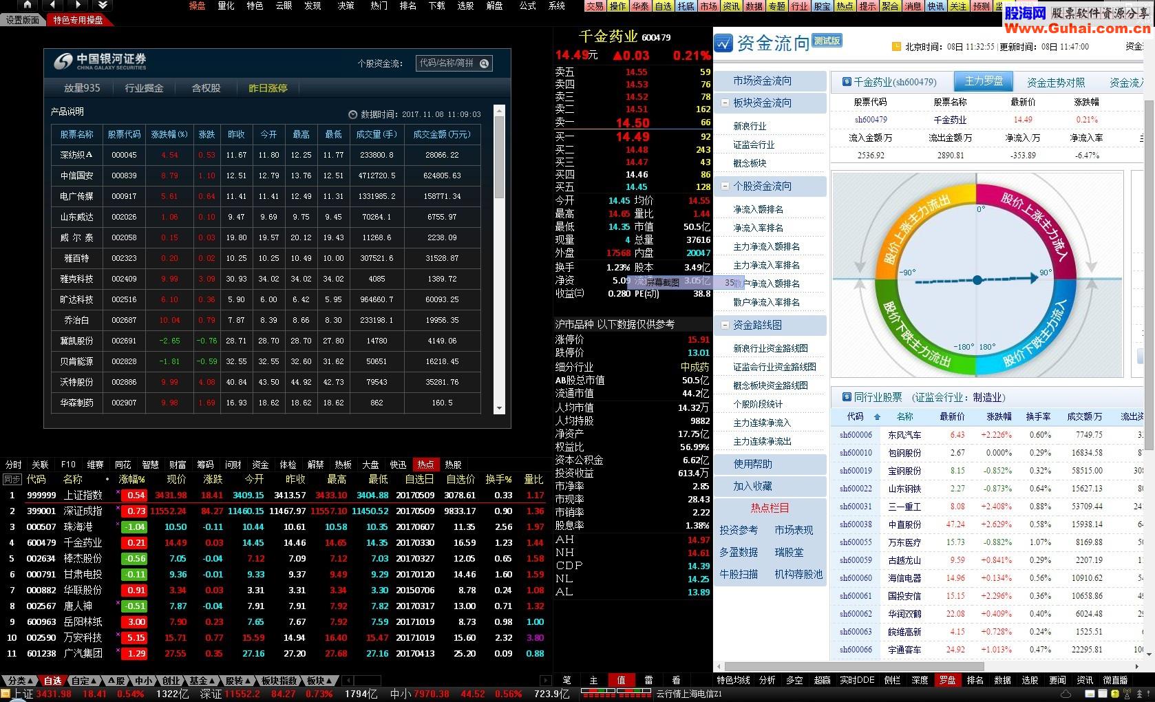Click the icon before 千金药业(sh600479) title
Viewport: 1155px width, 702px height.
coord(847,82)
